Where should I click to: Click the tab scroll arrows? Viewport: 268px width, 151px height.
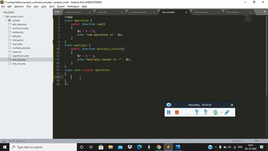tap(57, 12)
